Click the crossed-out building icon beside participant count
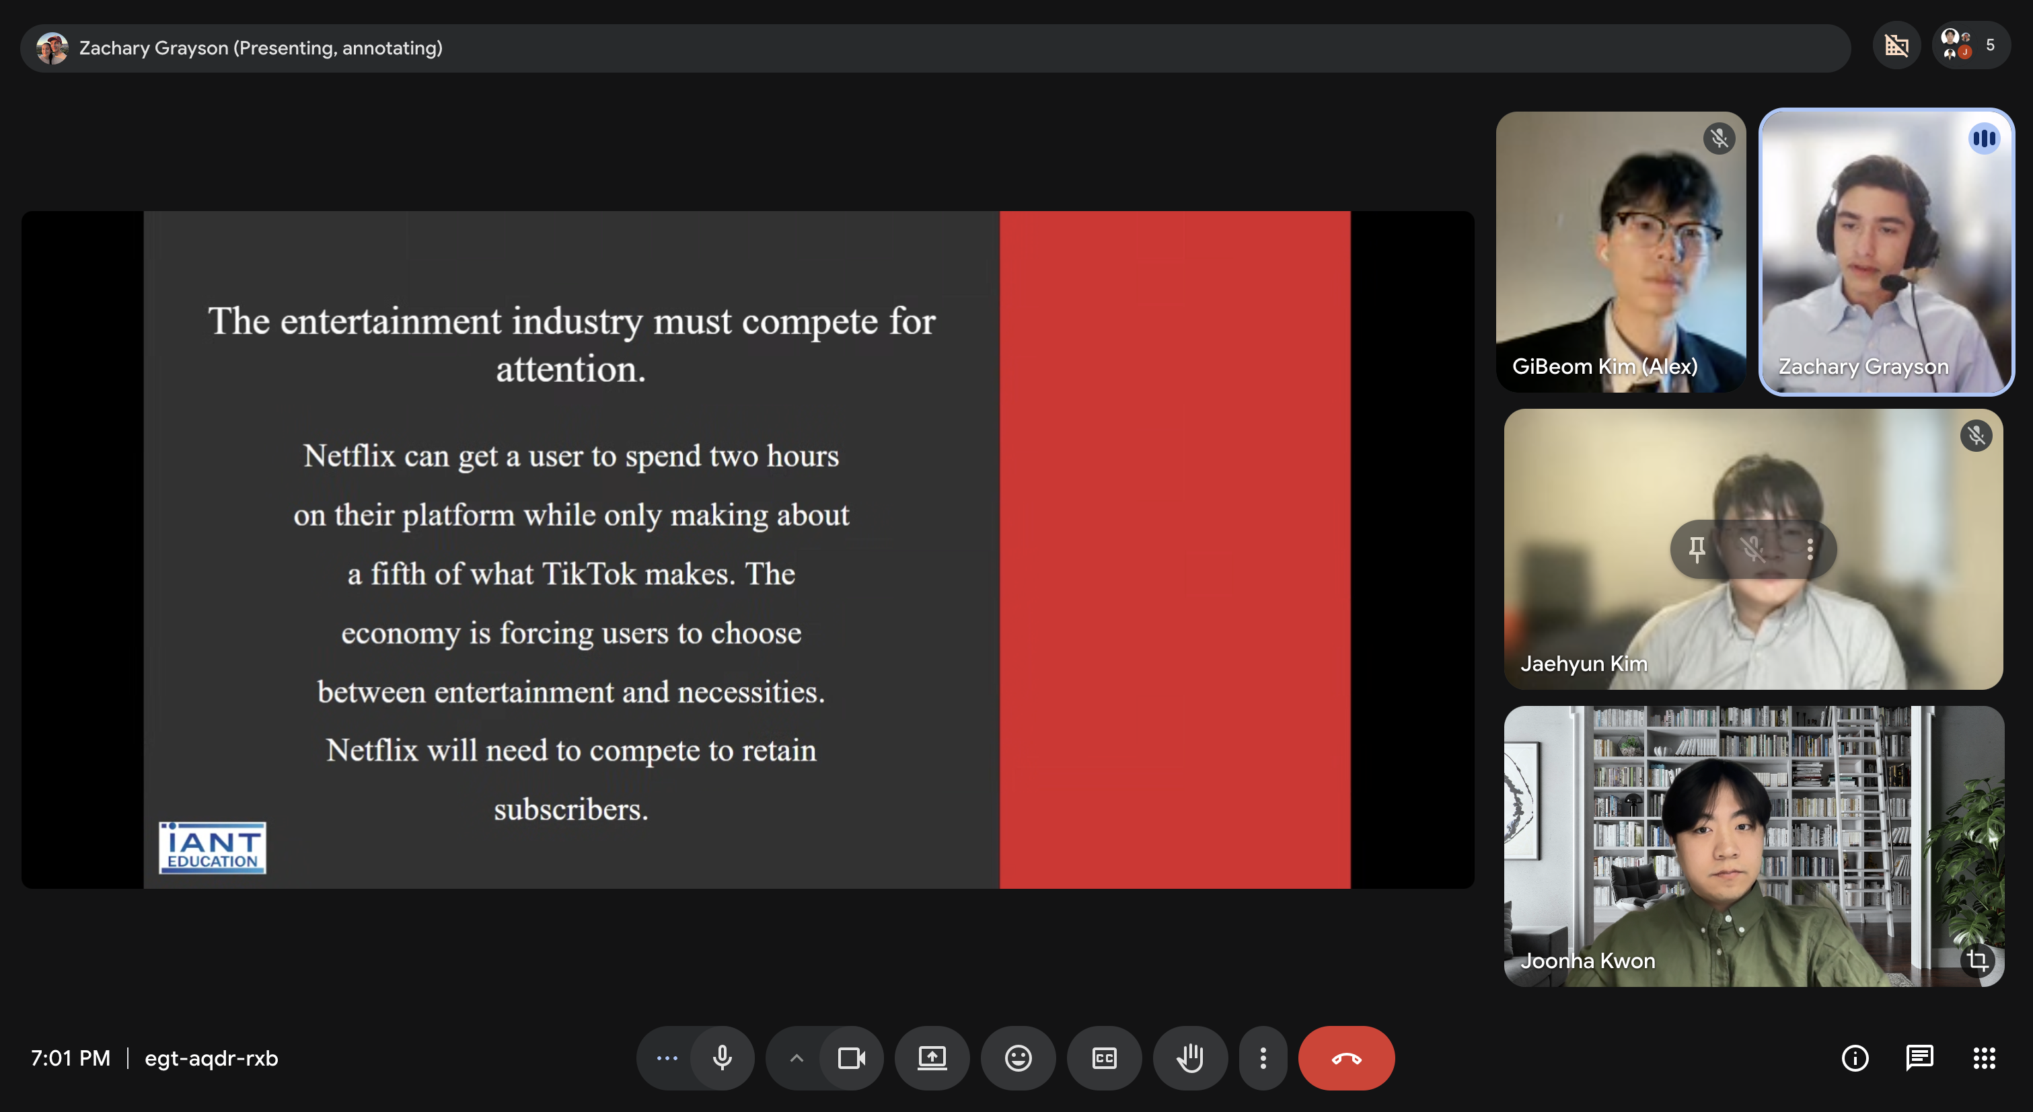 pyautogui.click(x=1896, y=46)
